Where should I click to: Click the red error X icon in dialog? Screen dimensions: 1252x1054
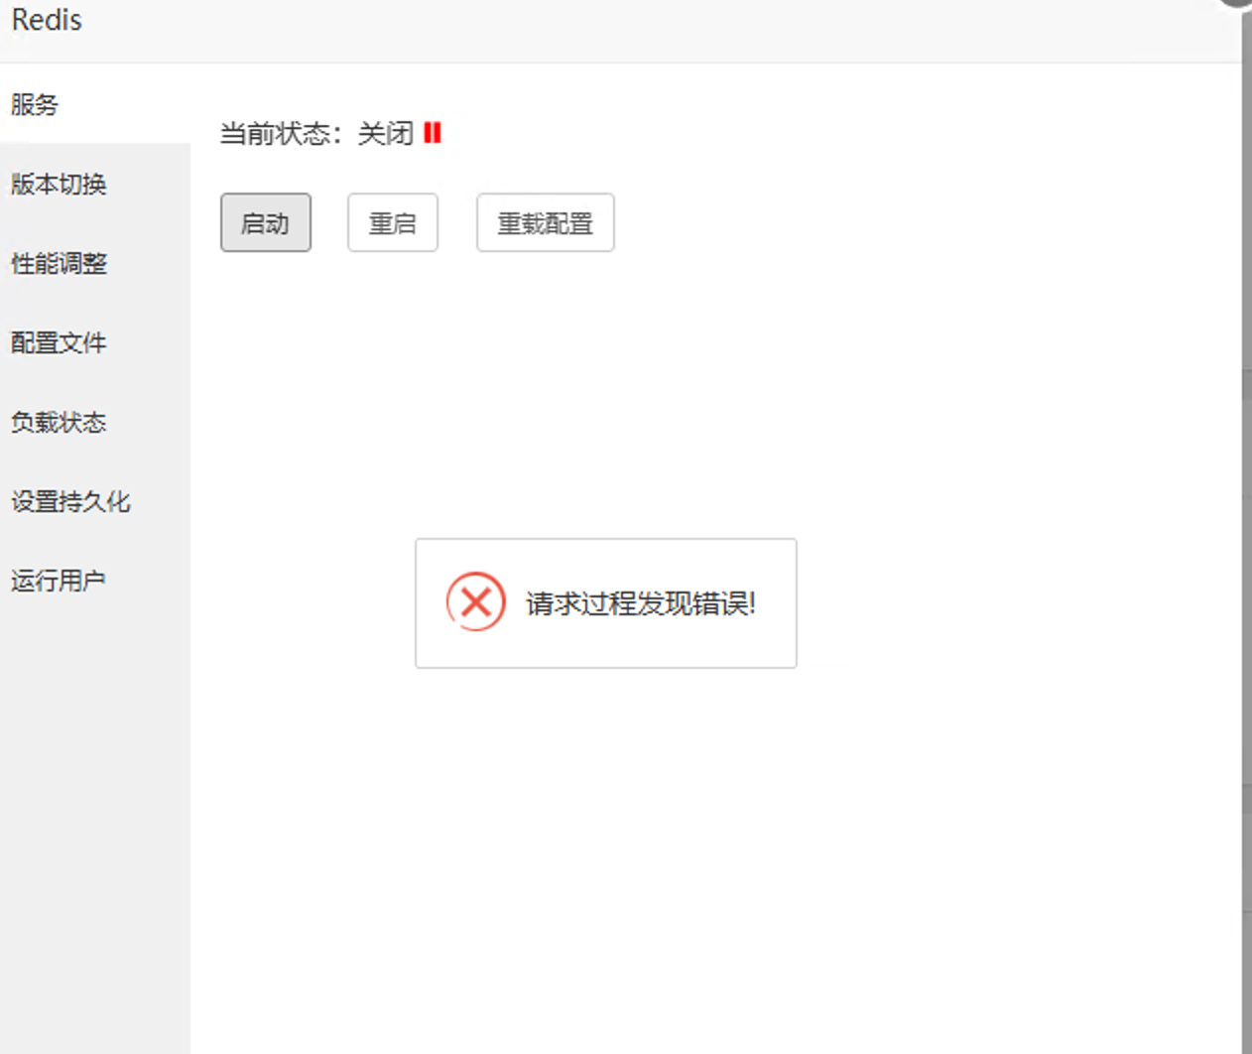pyautogui.click(x=475, y=601)
